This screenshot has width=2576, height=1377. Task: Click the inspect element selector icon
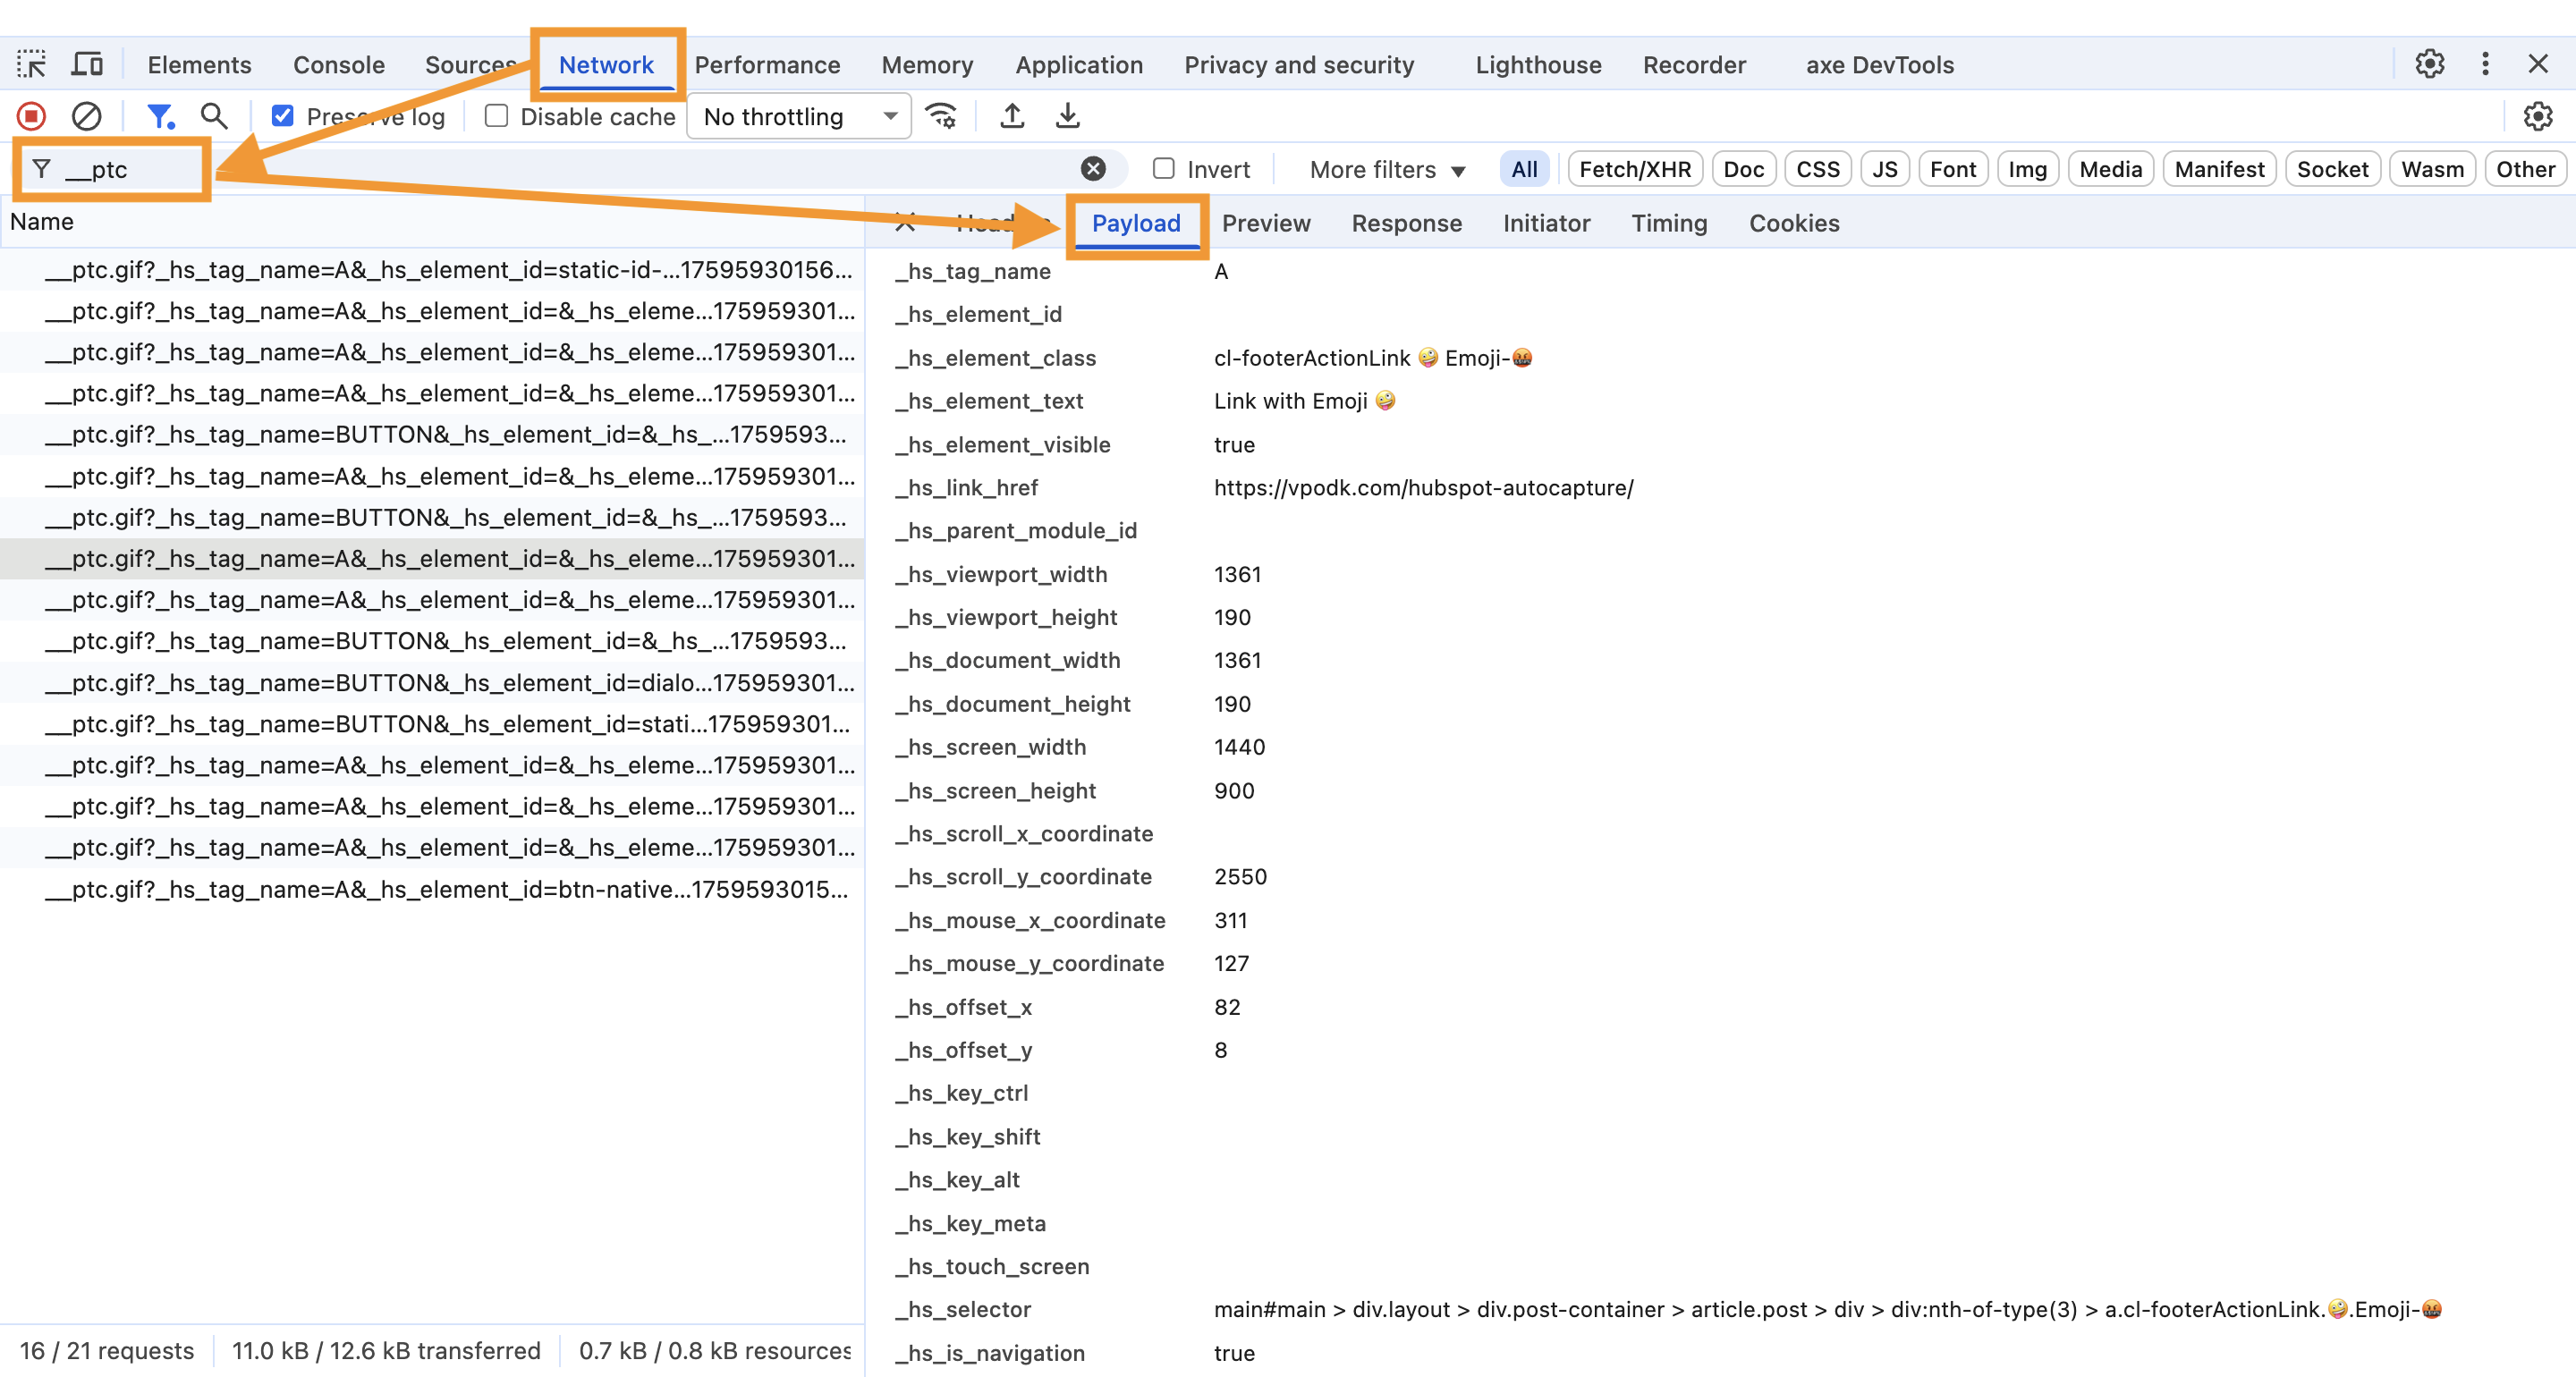[x=31, y=65]
